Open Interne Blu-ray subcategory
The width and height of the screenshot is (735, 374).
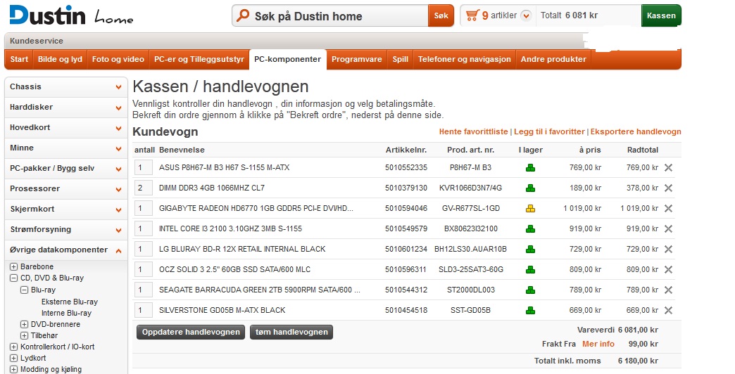(66, 313)
